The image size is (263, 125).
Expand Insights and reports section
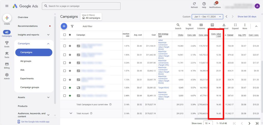tap(48, 35)
